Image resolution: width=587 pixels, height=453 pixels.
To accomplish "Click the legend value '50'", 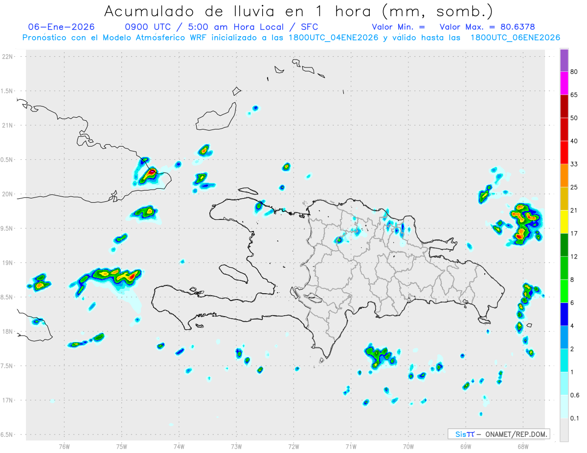I will [x=574, y=118].
